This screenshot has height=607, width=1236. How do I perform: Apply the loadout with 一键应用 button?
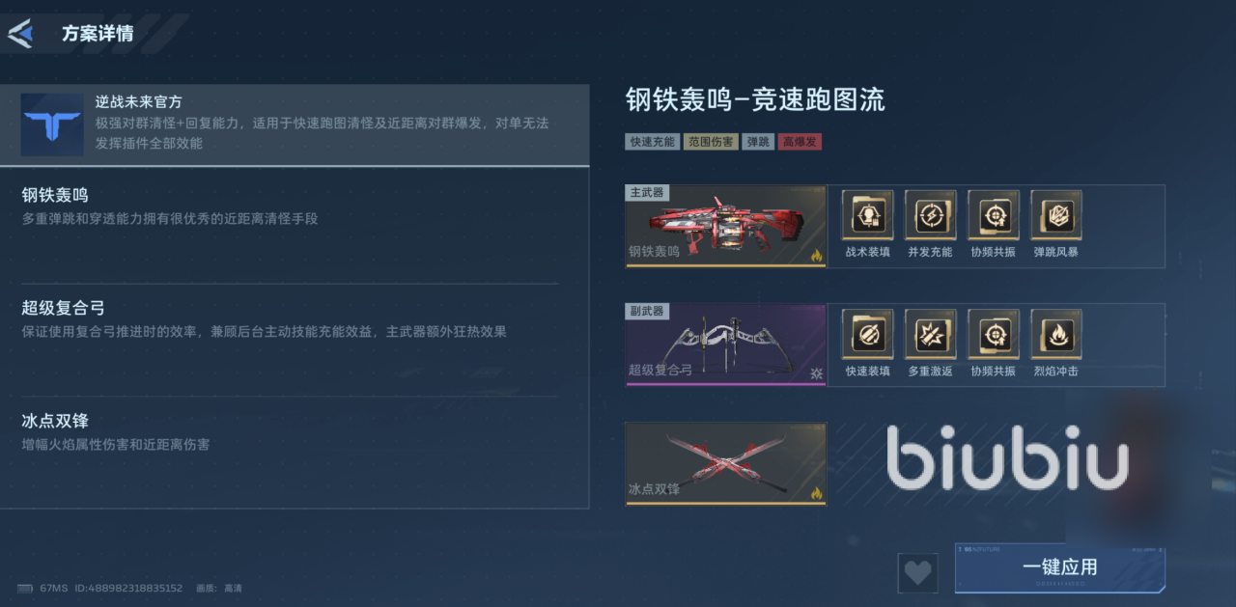click(x=1059, y=568)
